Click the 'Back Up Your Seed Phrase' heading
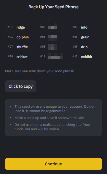Image resolution: width=107 pixels, height=174 pixels. tap(53, 7)
